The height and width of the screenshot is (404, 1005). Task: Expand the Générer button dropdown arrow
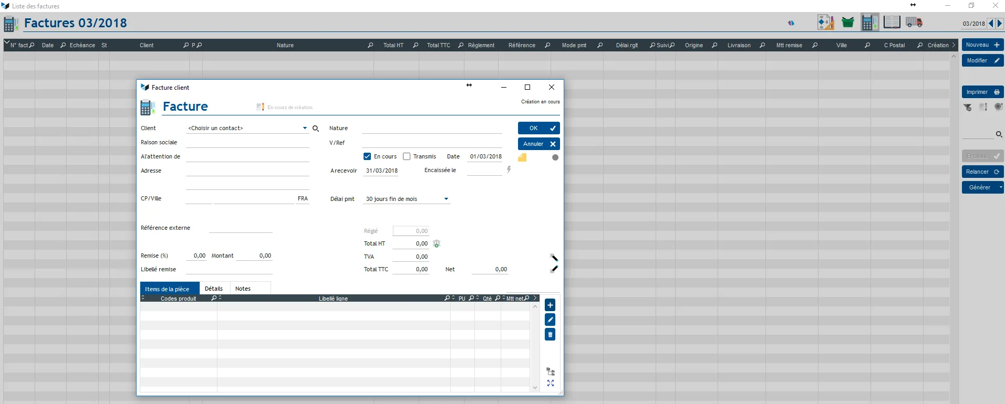(x=1001, y=187)
